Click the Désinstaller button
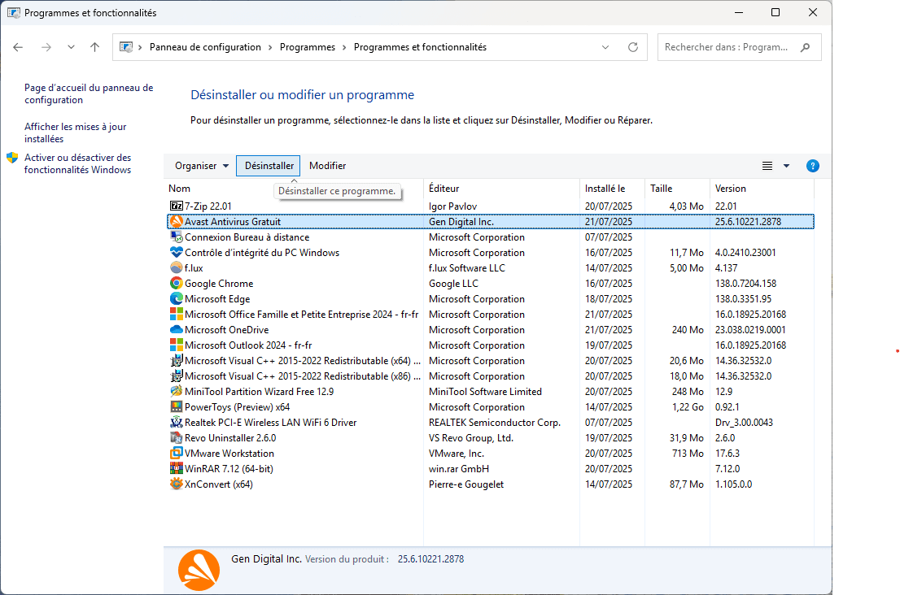 269,166
